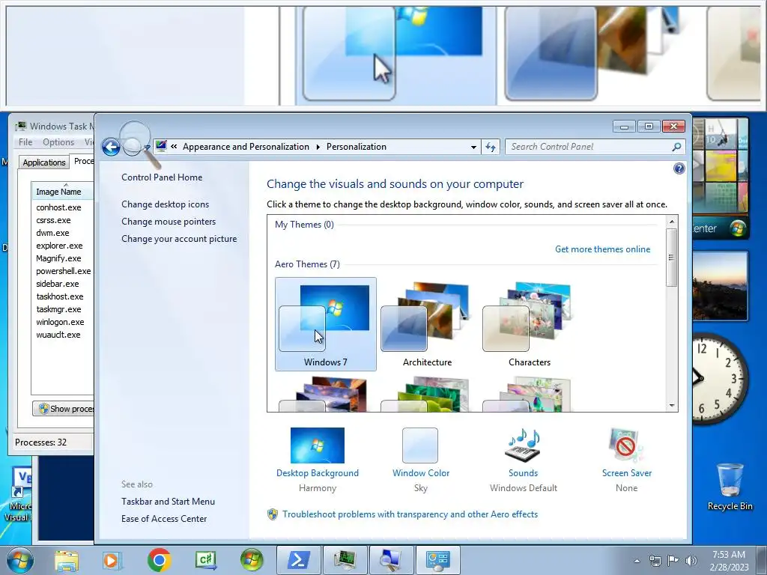Open Control Panel Home link
This screenshot has width=767, height=575.
point(162,177)
